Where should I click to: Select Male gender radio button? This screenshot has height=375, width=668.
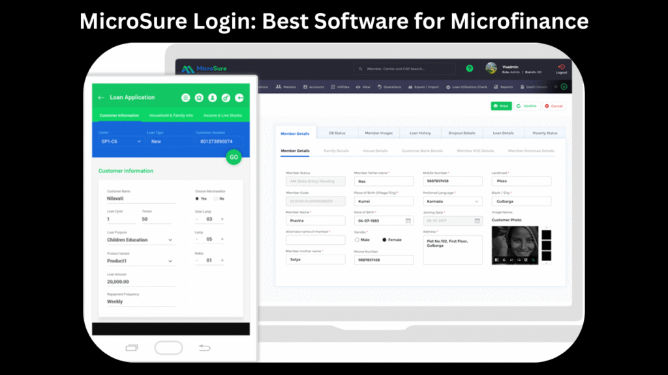357,240
